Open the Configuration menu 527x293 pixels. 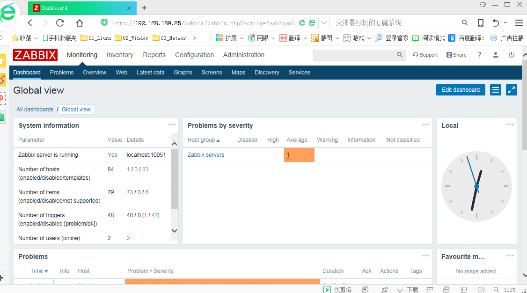(194, 55)
